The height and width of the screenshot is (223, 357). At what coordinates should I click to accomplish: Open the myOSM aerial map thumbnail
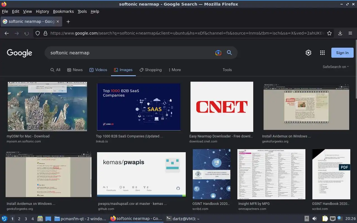coord(47,106)
